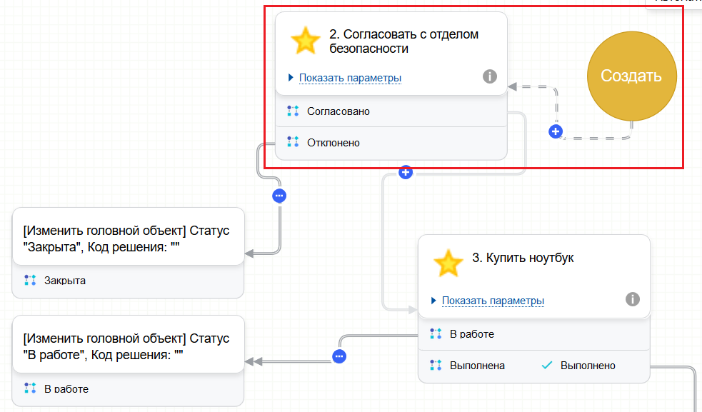Click the checkmark beside 'Выполнено'
This screenshot has height=412, width=702.
pyautogui.click(x=547, y=366)
